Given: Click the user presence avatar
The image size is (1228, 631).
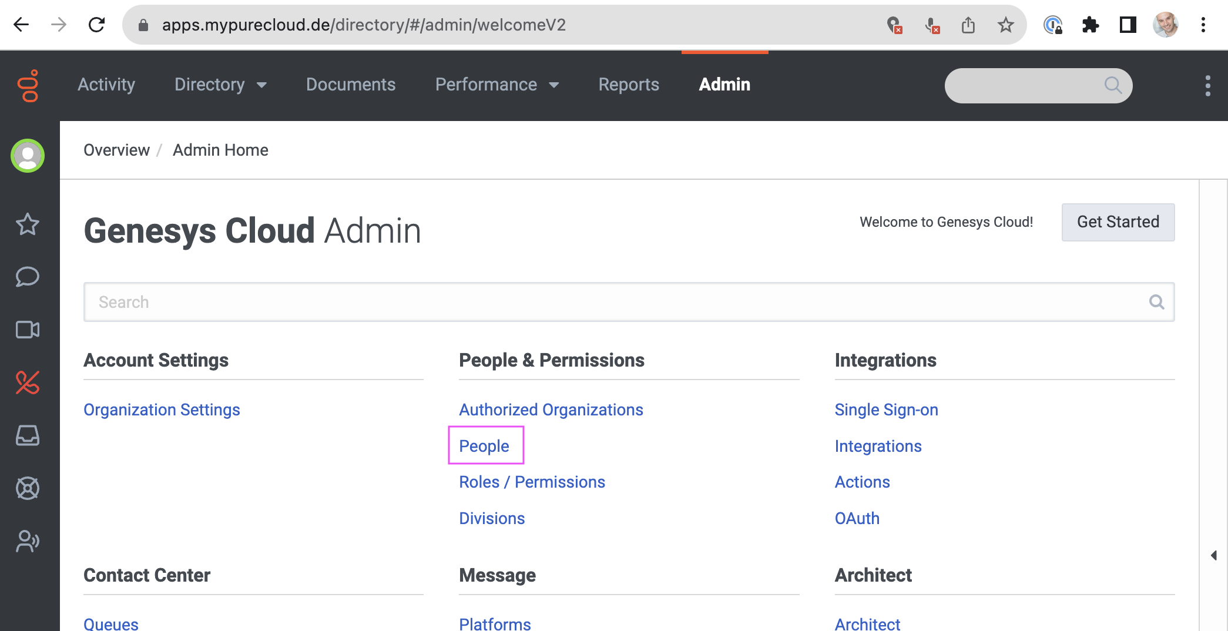Looking at the screenshot, I should [x=28, y=156].
